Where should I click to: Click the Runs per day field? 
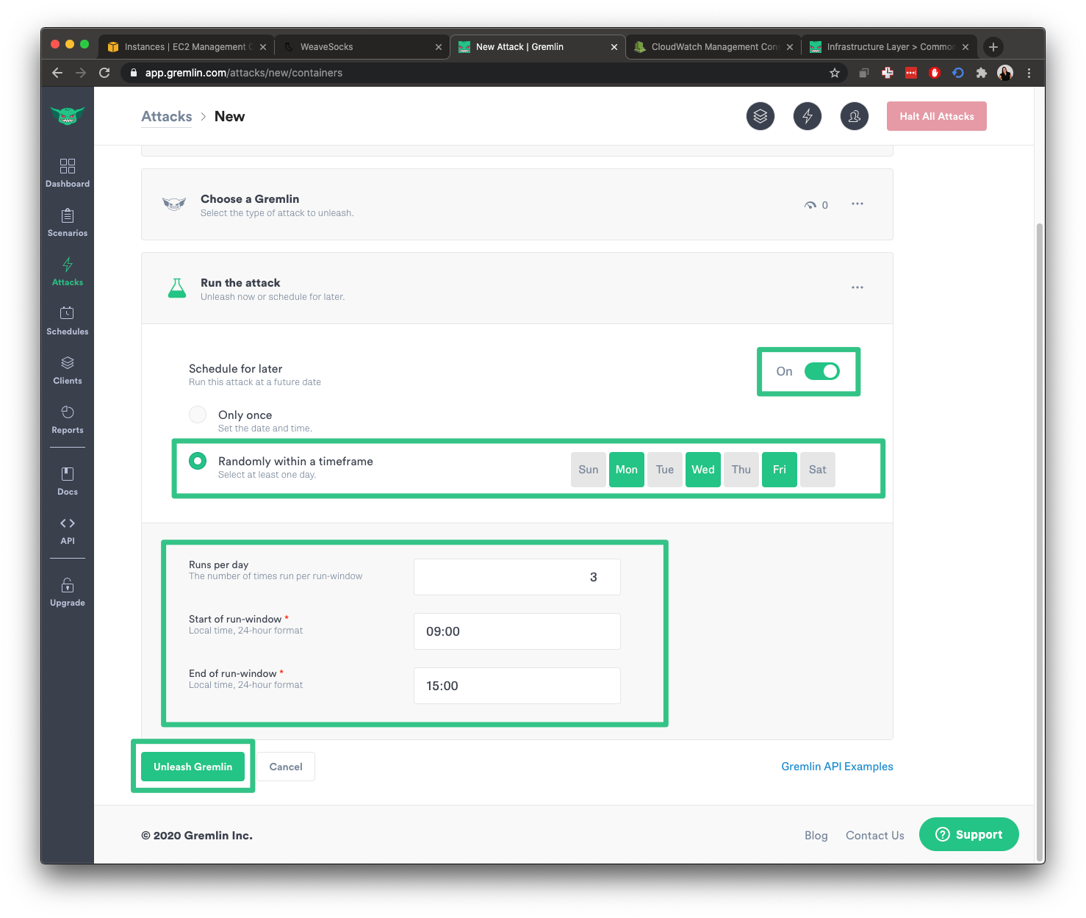tap(517, 577)
